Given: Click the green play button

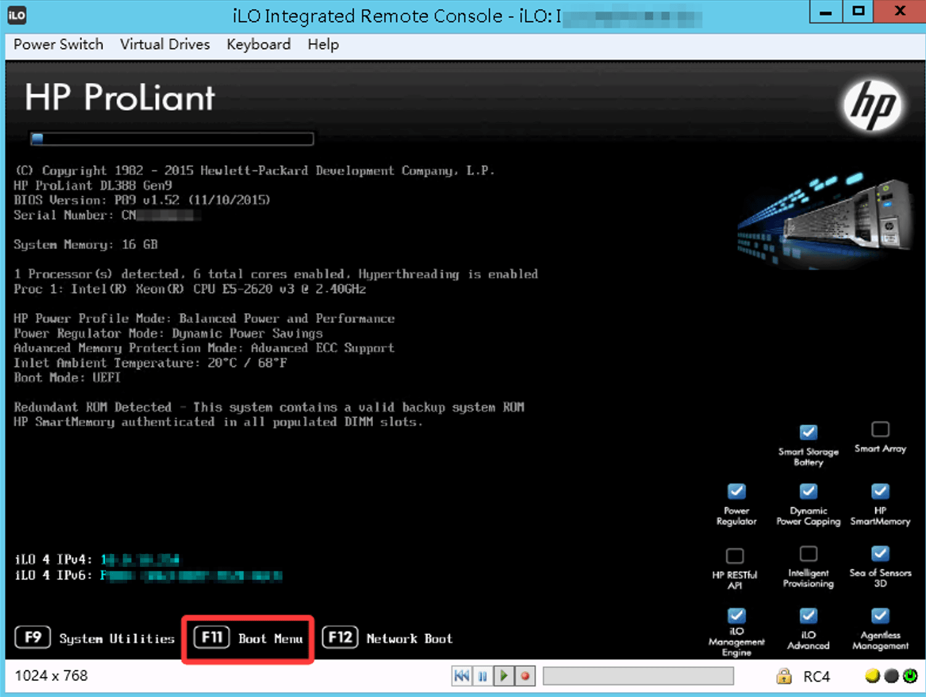Looking at the screenshot, I should tap(504, 676).
